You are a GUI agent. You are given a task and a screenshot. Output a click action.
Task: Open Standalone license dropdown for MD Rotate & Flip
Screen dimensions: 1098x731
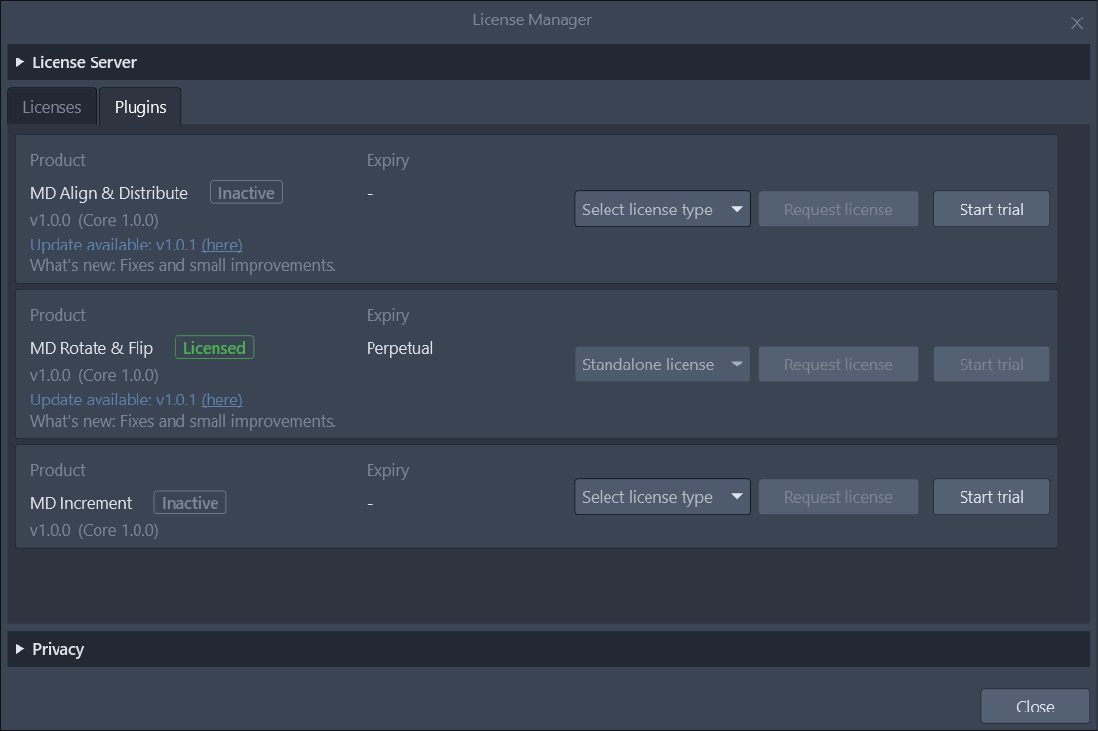(x=662, y=365)
